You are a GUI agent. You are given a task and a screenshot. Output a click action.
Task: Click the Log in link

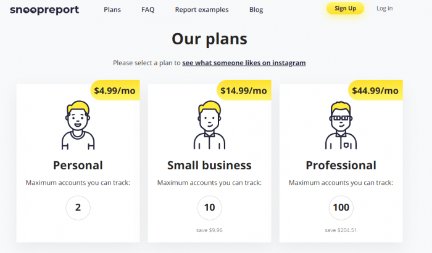click(384, 9)
